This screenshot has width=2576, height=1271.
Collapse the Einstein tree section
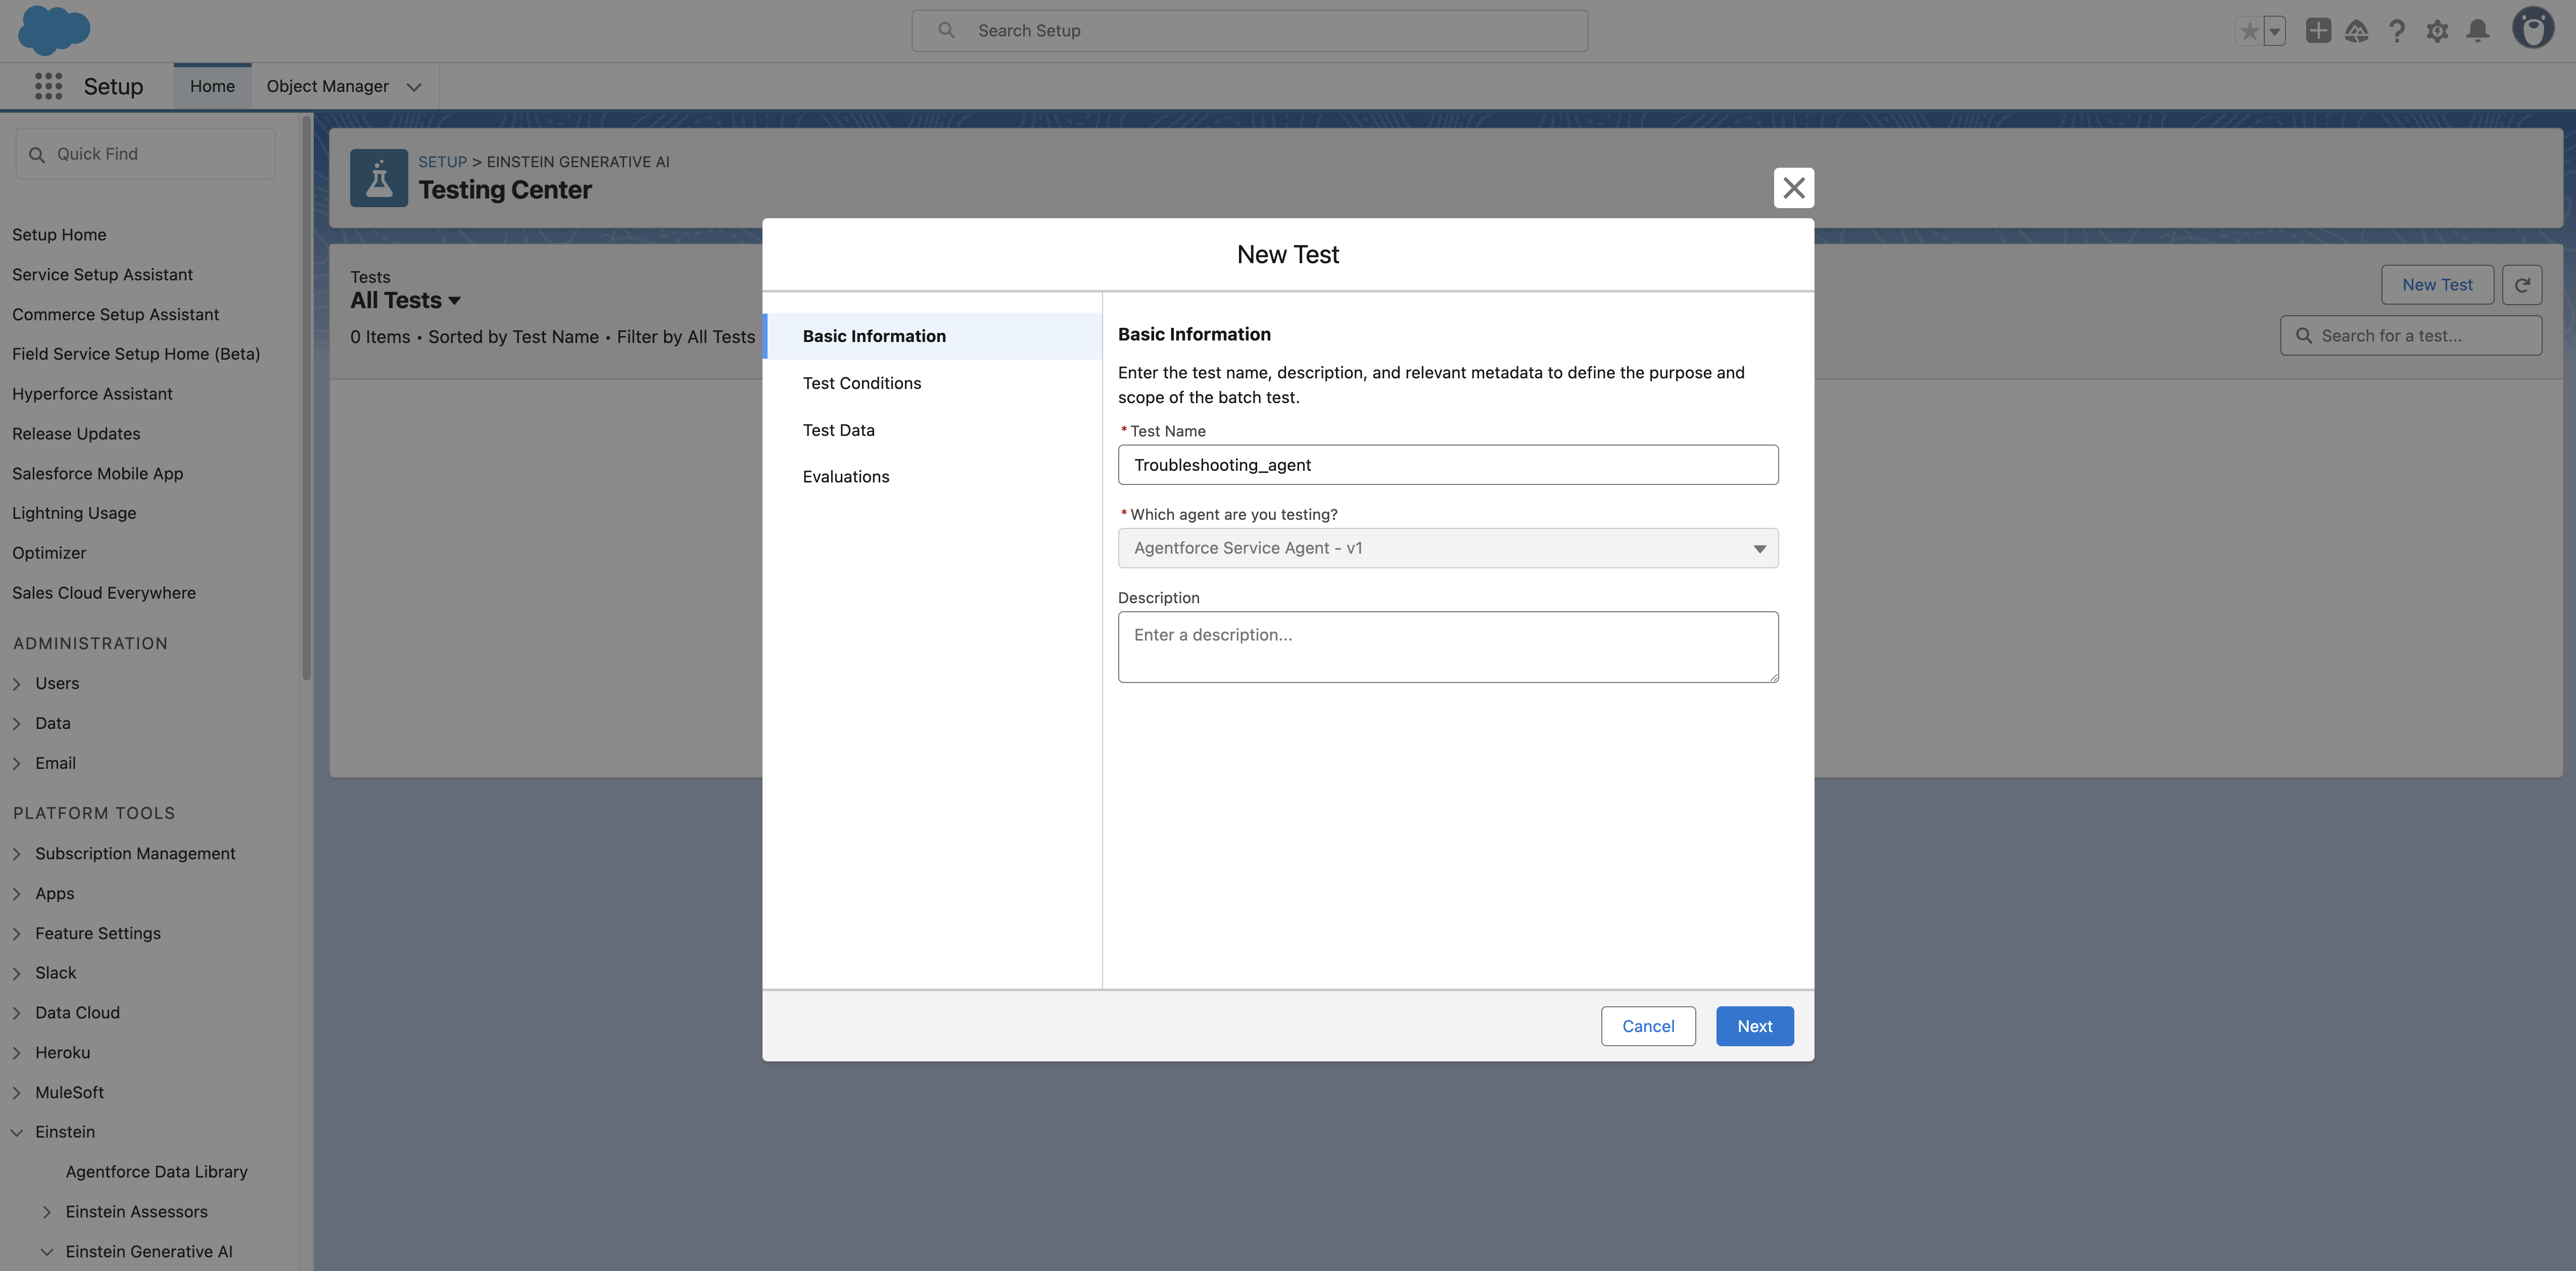17,1132
